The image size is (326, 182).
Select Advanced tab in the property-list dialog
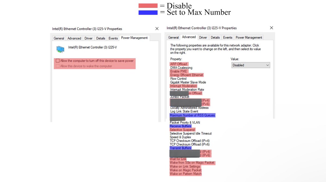(x=189, y=37)
